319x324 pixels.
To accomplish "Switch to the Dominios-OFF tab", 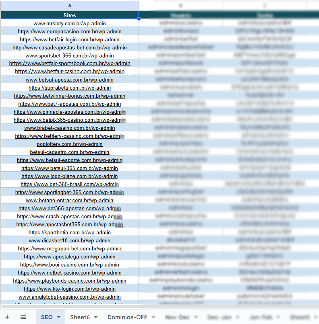I will [127, 317].
